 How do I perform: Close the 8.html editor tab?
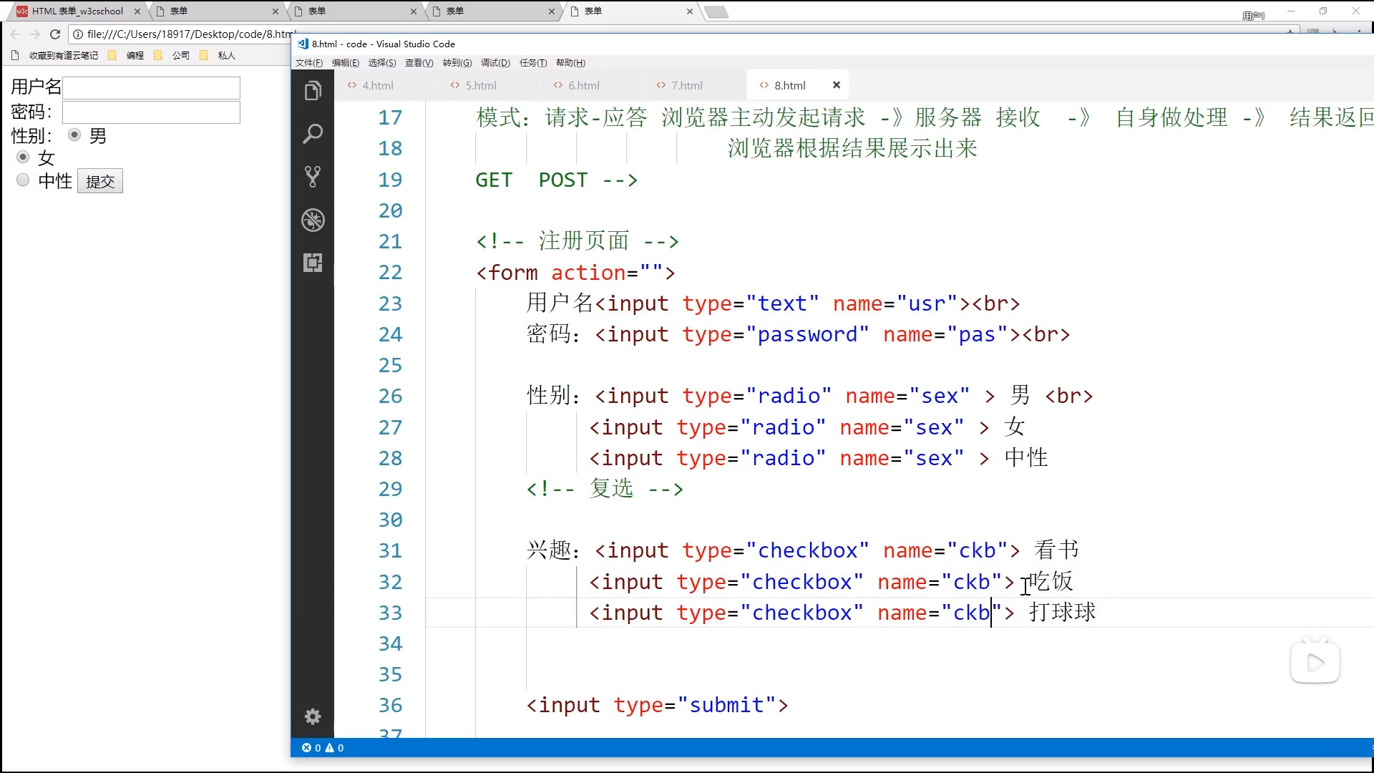[x=837, y=85]
